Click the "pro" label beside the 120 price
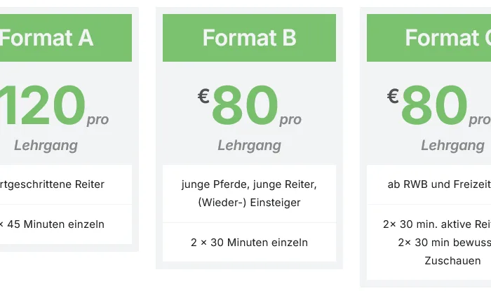Image resolution: width=491 pixels, height=291 pixels. click(x=98, y=120)
